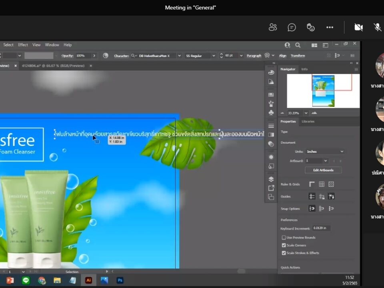384x288 pixels.
Task: Open the Symbols panel club icon
Action: (x=271, y=112)
